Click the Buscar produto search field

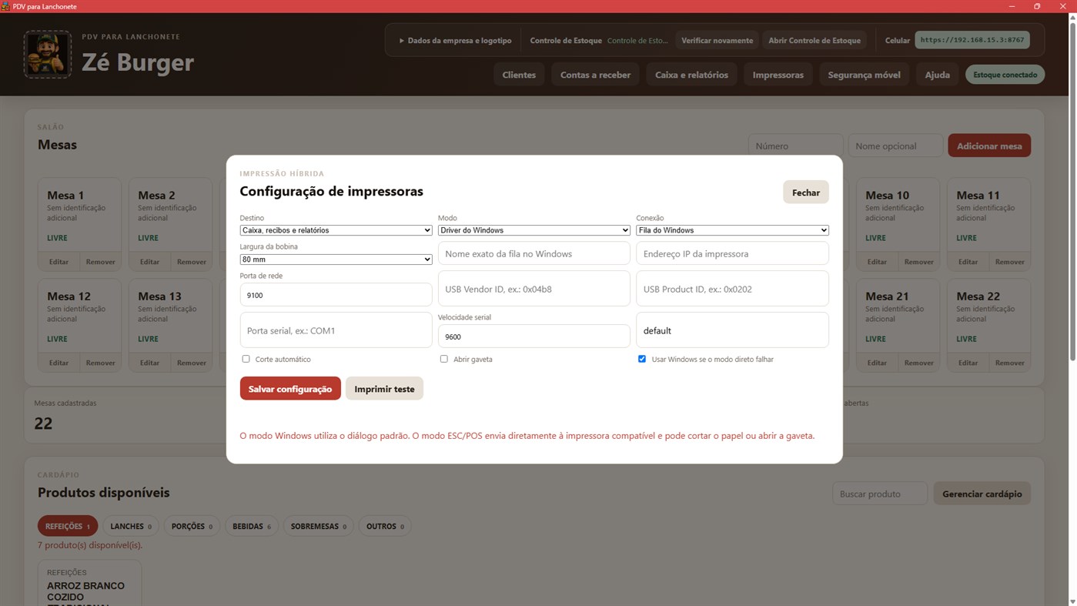880,494
